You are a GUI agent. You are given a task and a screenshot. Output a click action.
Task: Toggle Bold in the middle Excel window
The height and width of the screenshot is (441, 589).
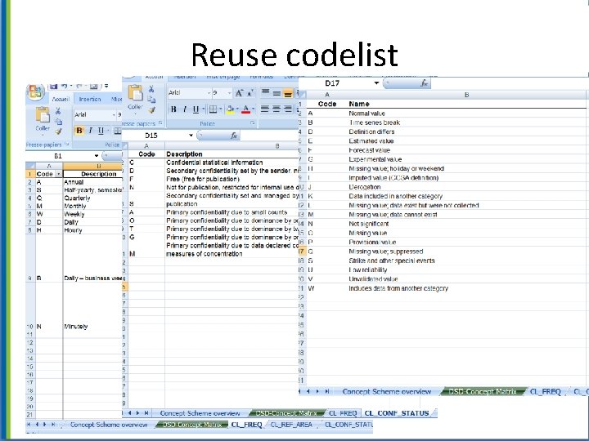point(173,109)
